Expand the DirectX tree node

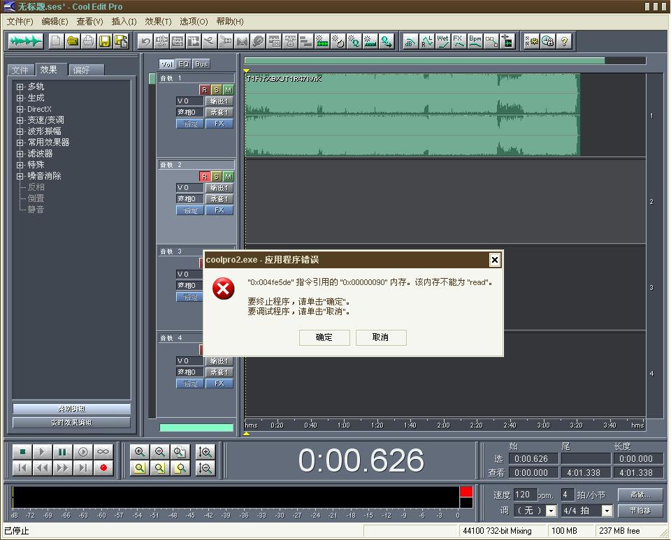click(x=20, y=109)
